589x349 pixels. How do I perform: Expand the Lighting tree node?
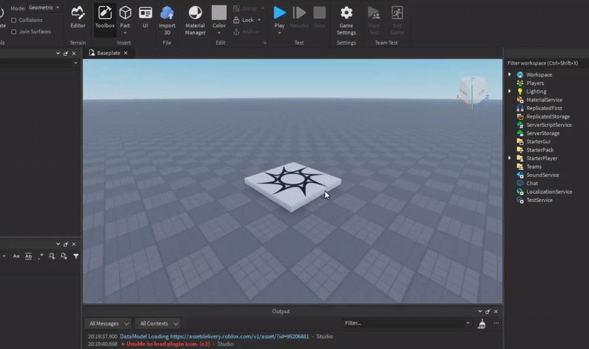[509, 91]
